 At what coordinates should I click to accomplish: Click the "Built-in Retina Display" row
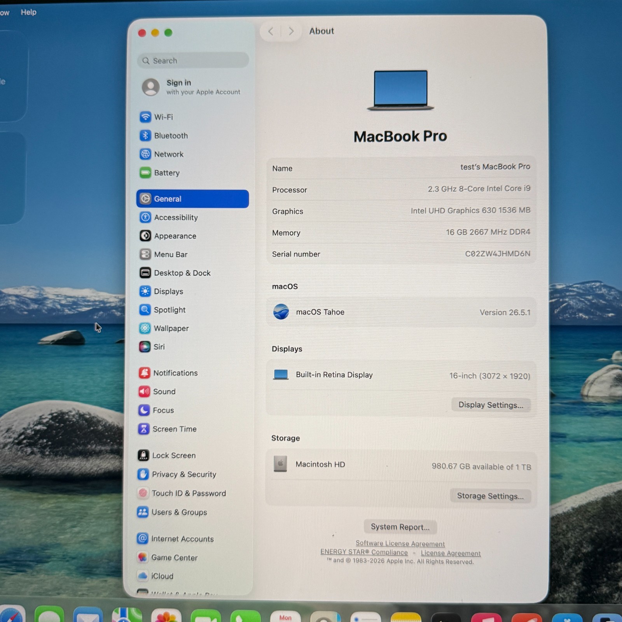(x=401, y=375)
